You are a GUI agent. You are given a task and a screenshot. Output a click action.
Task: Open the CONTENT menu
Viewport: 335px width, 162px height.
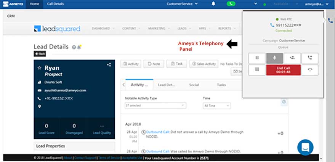coord(131,29)
